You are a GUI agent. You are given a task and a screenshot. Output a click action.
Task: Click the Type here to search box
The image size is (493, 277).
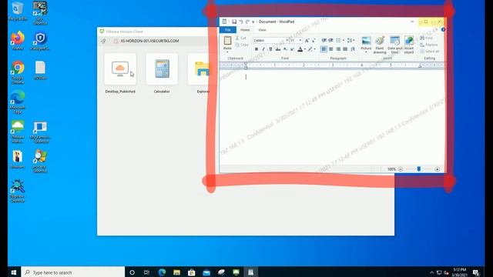[73, 272]
